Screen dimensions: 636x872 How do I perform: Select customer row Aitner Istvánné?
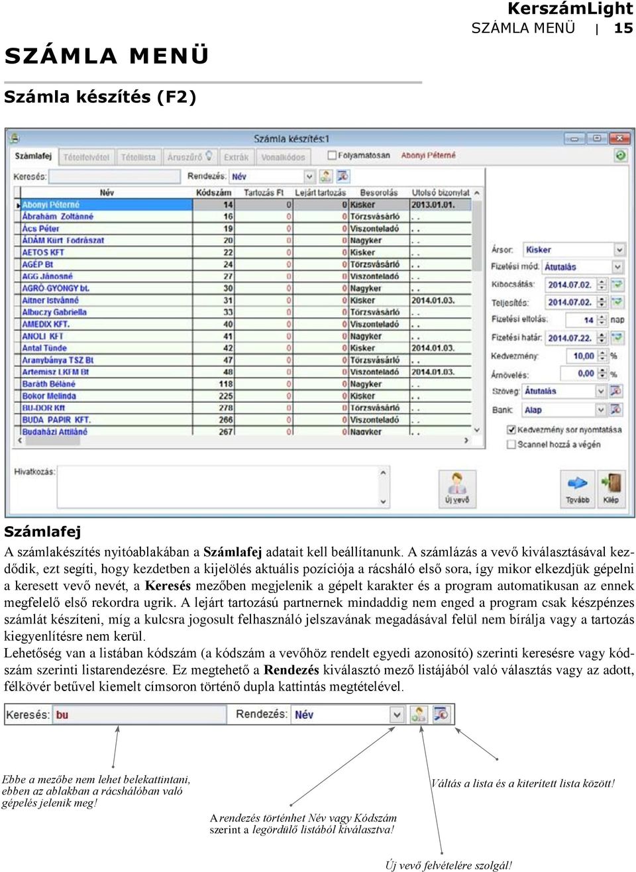[246, 300]
